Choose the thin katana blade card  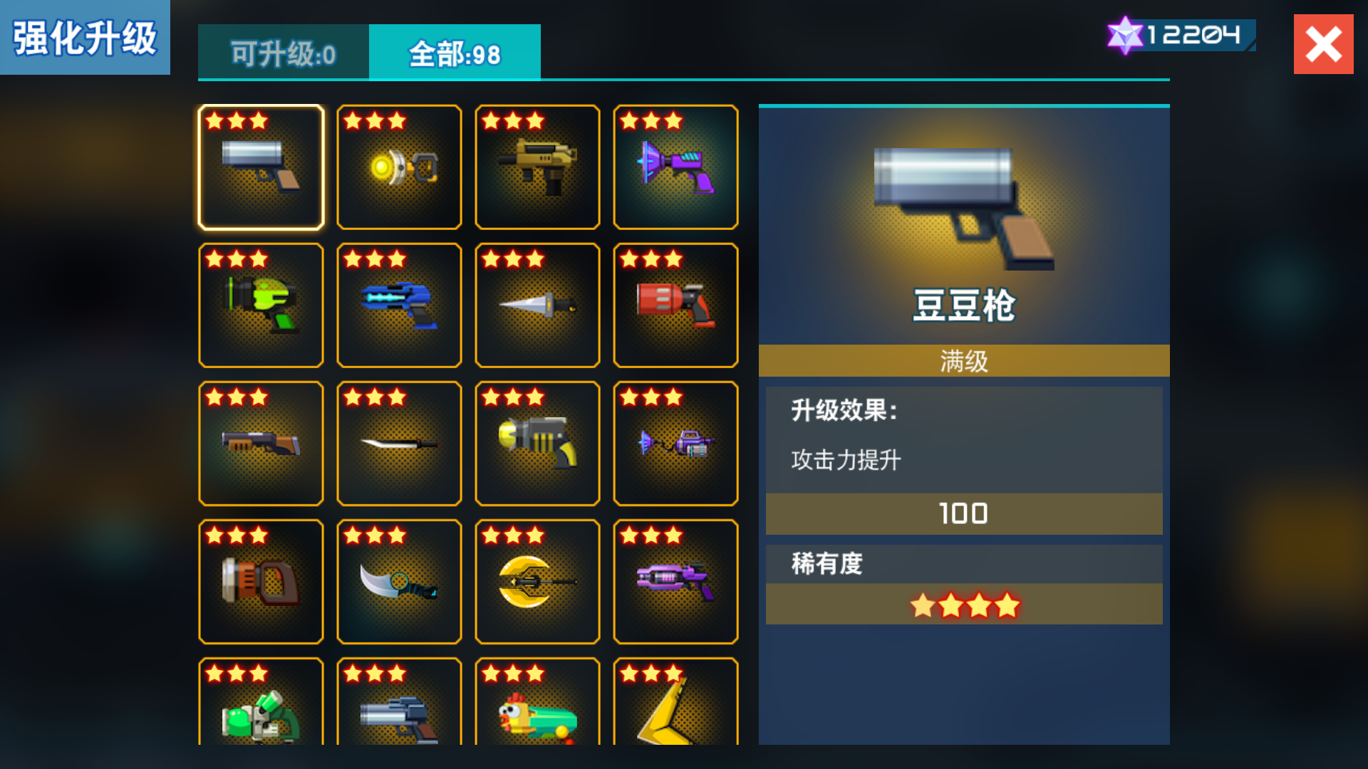[399, 444]
